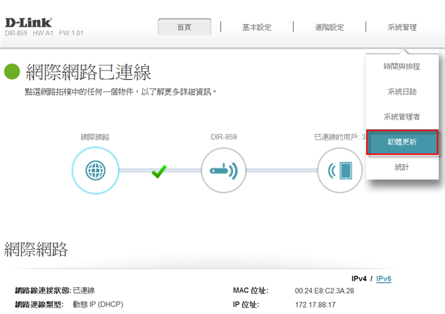Select 時間與排程 from the menu

402,67
